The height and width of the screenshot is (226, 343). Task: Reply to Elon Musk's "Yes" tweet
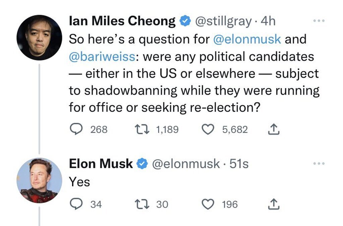pos(77,204)
